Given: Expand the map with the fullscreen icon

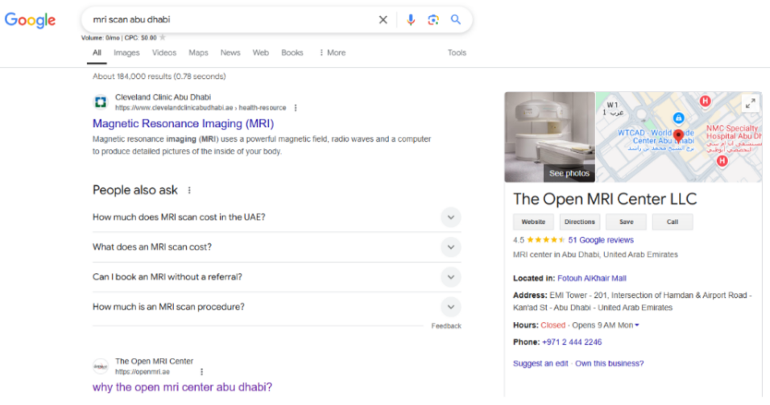Looking at the screenshot, I should coord(751,104).
